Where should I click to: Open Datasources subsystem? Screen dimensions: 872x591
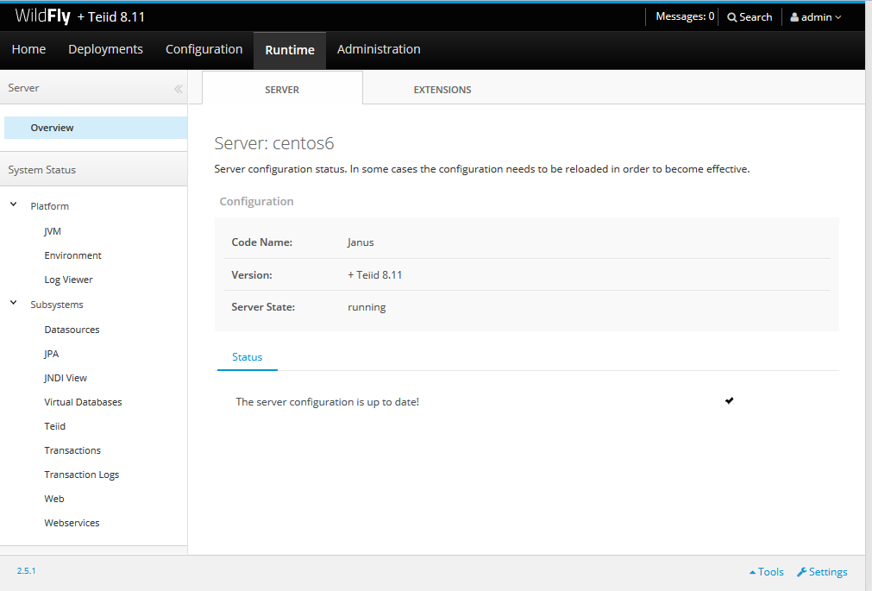72,330
